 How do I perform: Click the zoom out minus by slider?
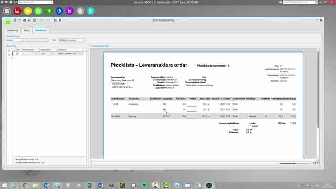coord(278,163)
